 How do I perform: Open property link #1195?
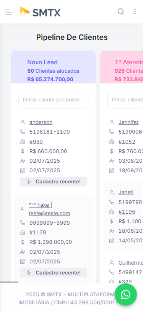[x=127, y=212]
